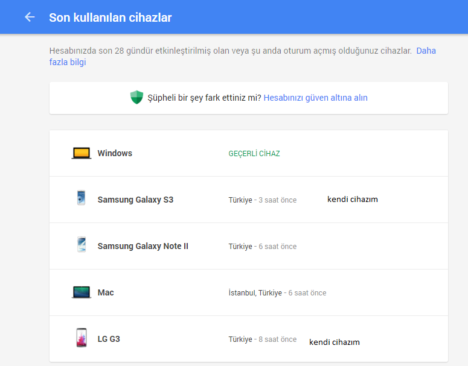468x366 pixels.
Task: Click the back arrow in header
Action: [30, 17]
